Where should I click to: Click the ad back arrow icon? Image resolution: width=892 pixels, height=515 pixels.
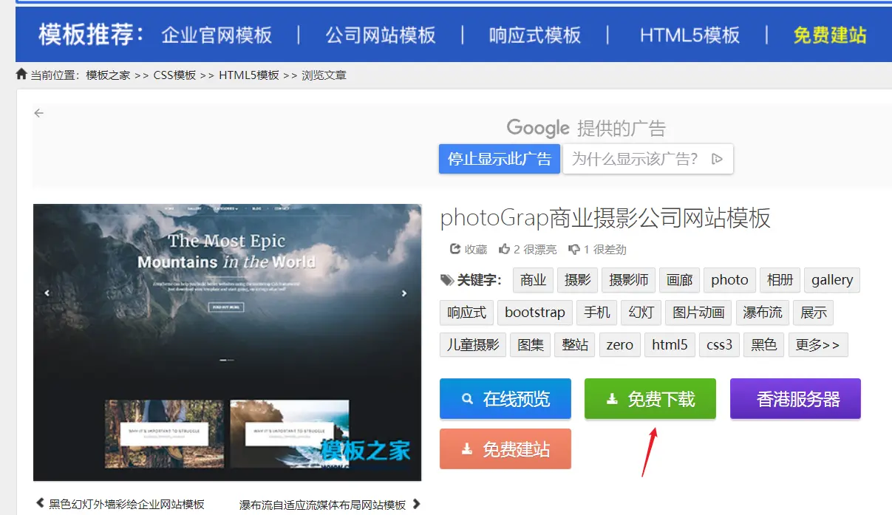click(x=39, y=113)
